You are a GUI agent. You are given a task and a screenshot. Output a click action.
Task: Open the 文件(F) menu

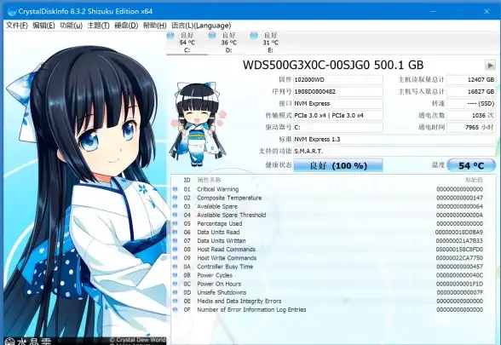point(17,26)
